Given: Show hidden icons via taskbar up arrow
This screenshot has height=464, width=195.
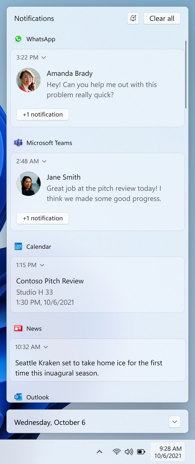Looking at the screenshot, I should 100,452.
